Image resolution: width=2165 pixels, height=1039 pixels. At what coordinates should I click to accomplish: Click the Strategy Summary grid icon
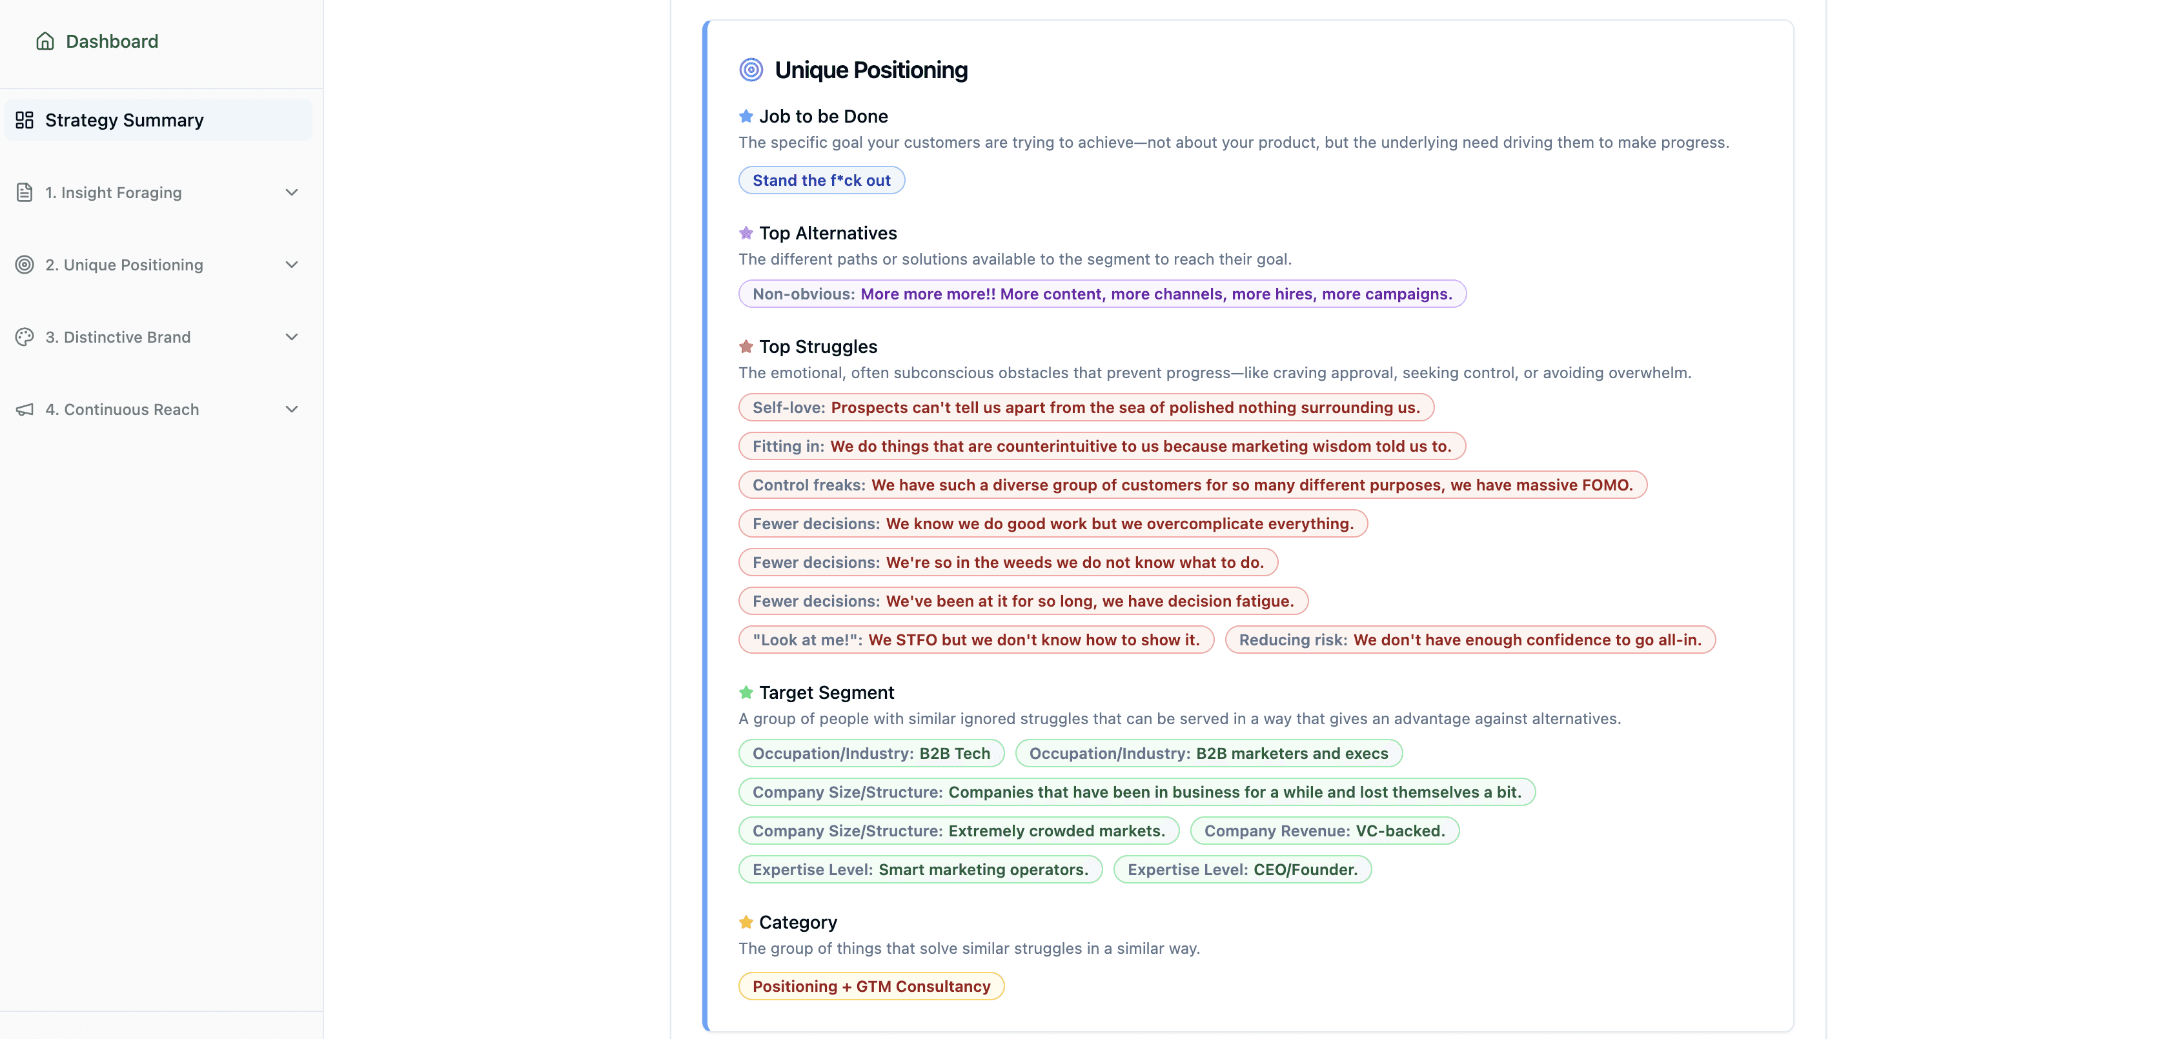(x=25, y=120)
